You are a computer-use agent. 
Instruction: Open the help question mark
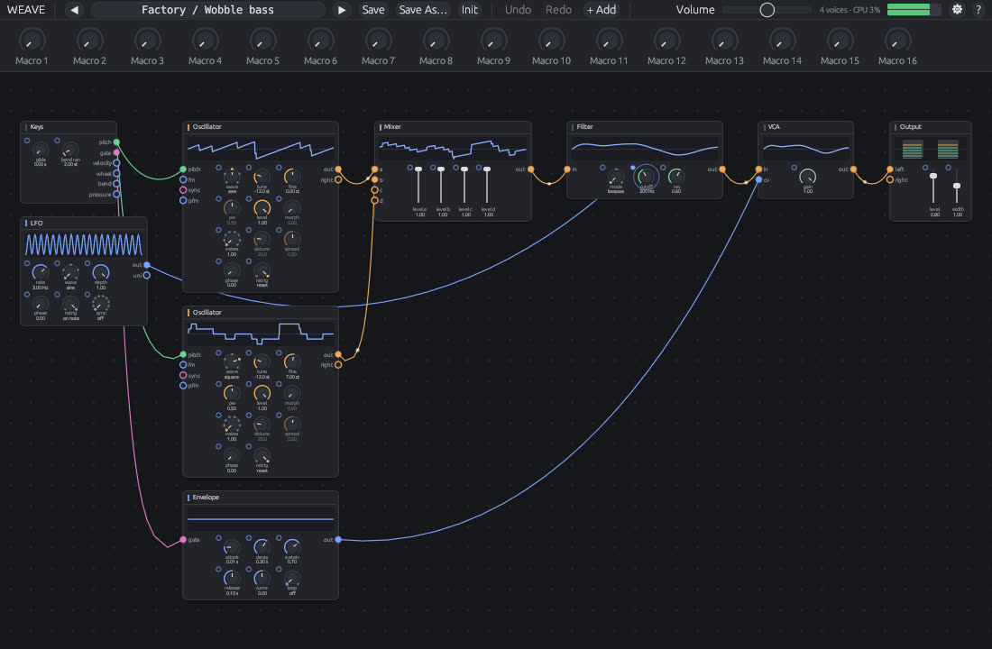click(x=978, y=10)
